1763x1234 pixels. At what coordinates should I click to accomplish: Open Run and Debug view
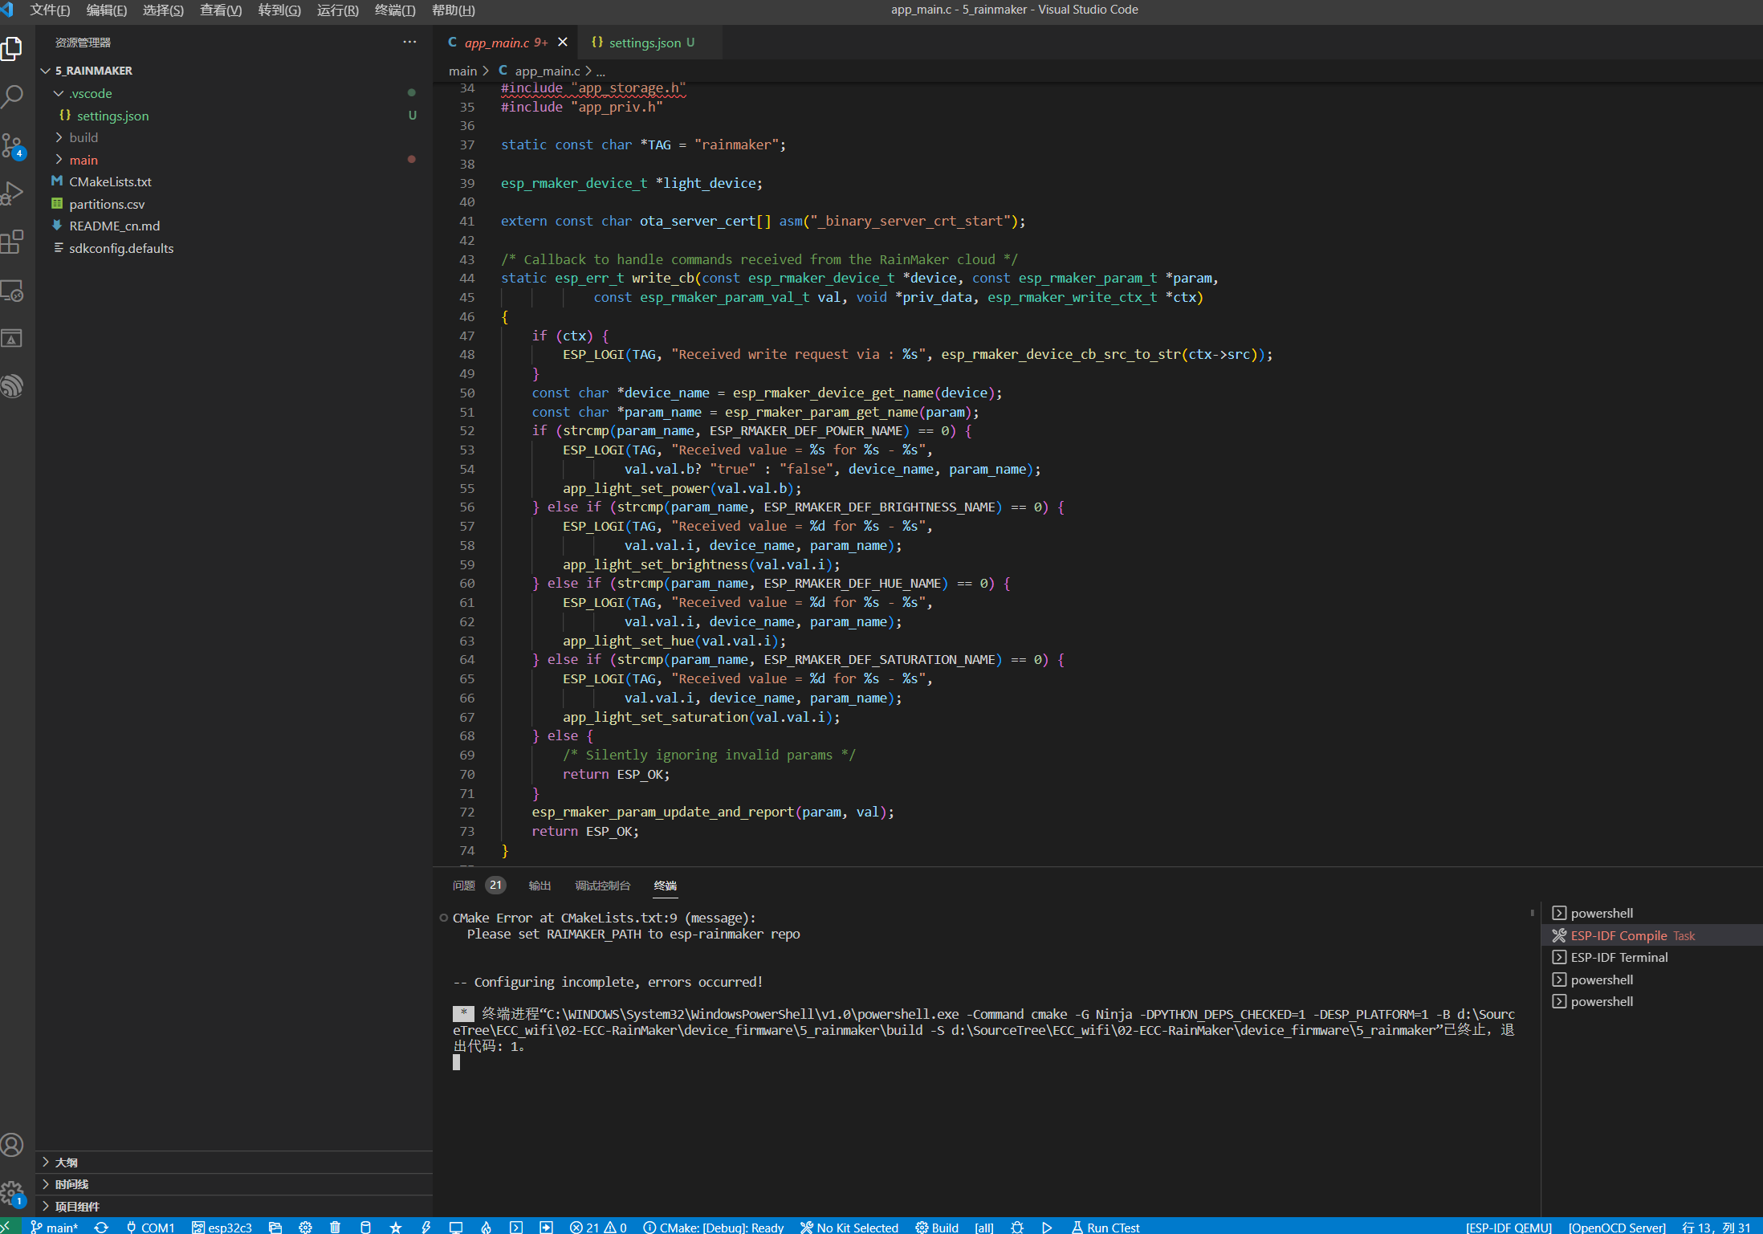(x=13, y=194)
